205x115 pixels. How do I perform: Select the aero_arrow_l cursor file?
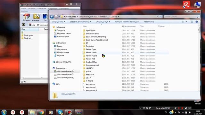point(91,87)
